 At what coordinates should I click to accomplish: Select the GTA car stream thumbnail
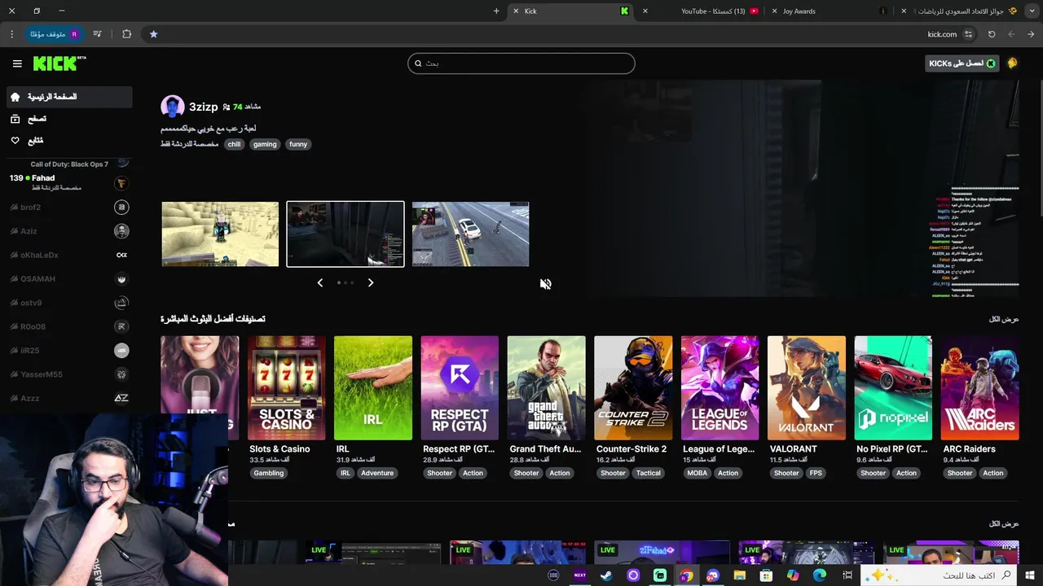click(471, 234)
